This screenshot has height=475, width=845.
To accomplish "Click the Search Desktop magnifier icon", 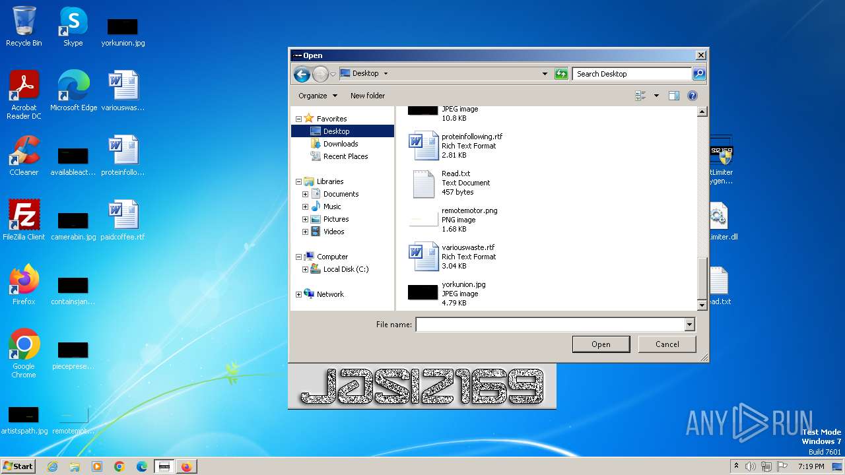I will pos(699,74).
